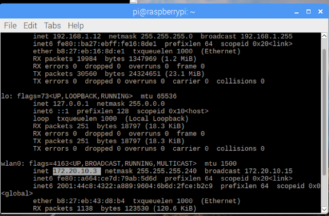Screen dimensions: 329x216
Task: Click the wlan0 MAC b8:27:eb:43:d8:b4
Action: [x=90, y=201]
